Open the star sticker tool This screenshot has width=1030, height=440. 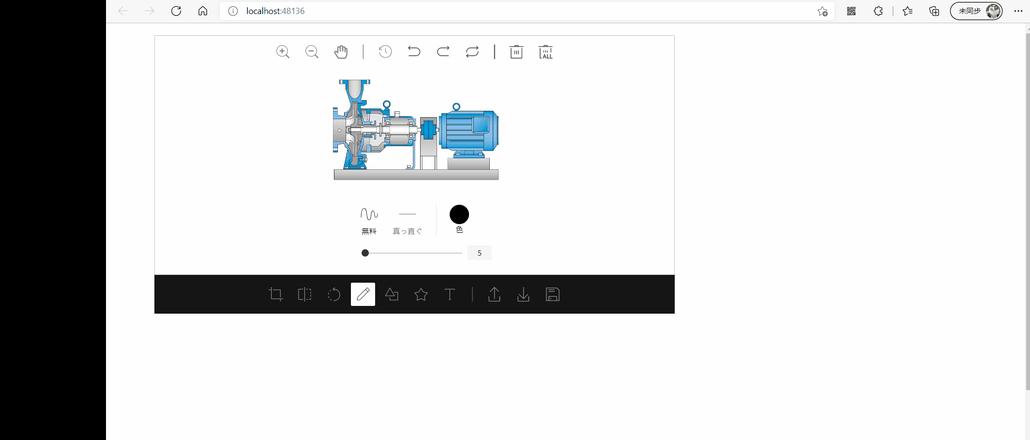(x=421, y=294)
